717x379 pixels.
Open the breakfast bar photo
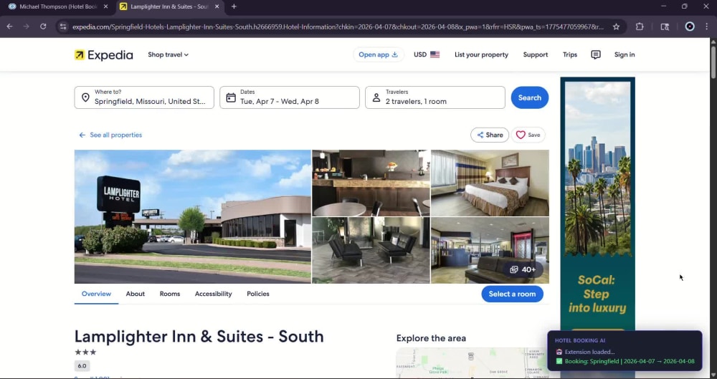point(371,183)
